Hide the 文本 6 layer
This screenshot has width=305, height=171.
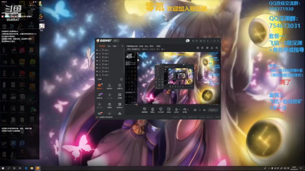97,68
